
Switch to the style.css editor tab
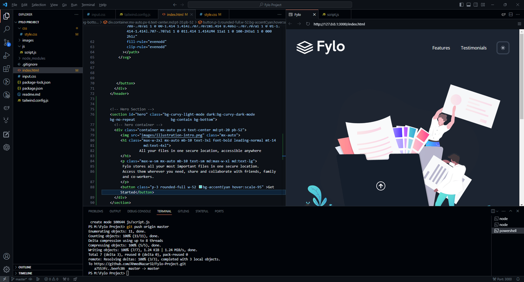coord(213,14)
